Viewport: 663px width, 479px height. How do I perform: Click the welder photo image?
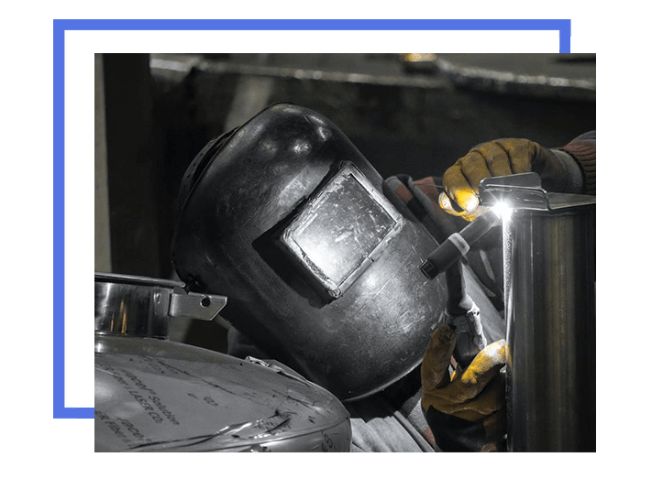pos(345,253)
